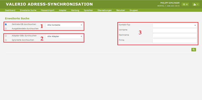Click the Erweiterte Suche page heading

tap(17, 18)
